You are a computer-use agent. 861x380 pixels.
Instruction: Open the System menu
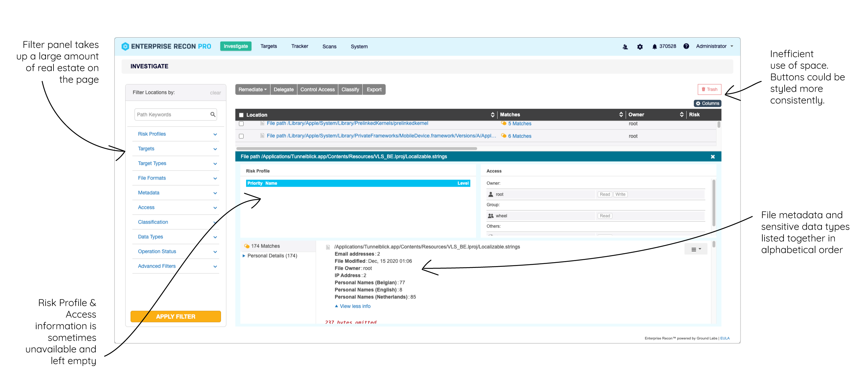pos(359,47)
